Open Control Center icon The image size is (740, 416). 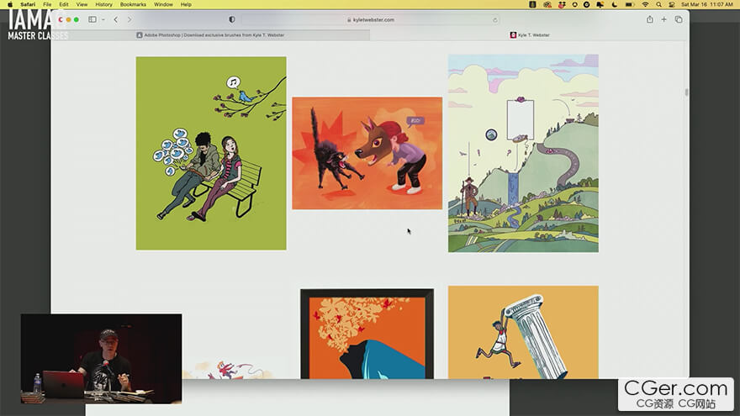(x=672, y=4)
